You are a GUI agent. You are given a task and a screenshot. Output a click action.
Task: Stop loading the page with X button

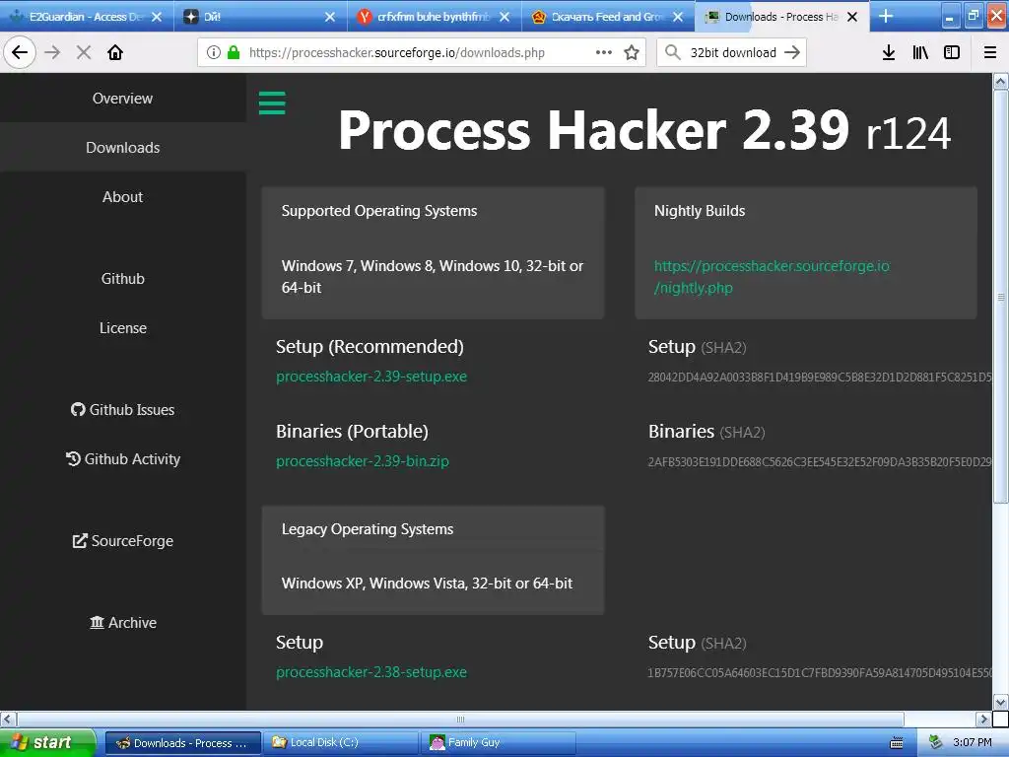[84, 52]
